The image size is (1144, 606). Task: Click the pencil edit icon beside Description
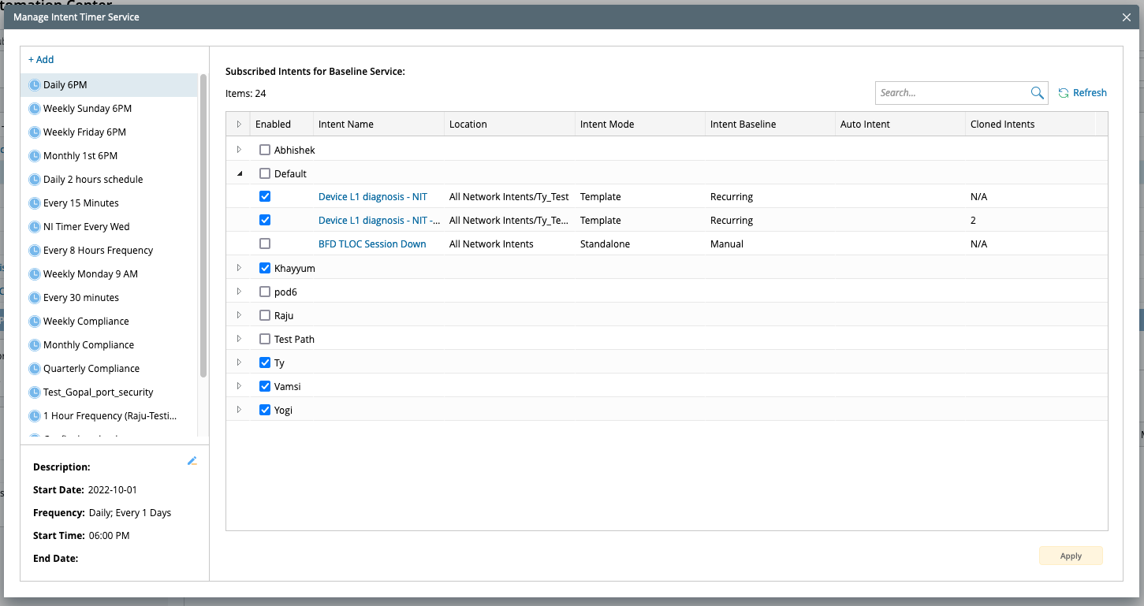[192, 461]
